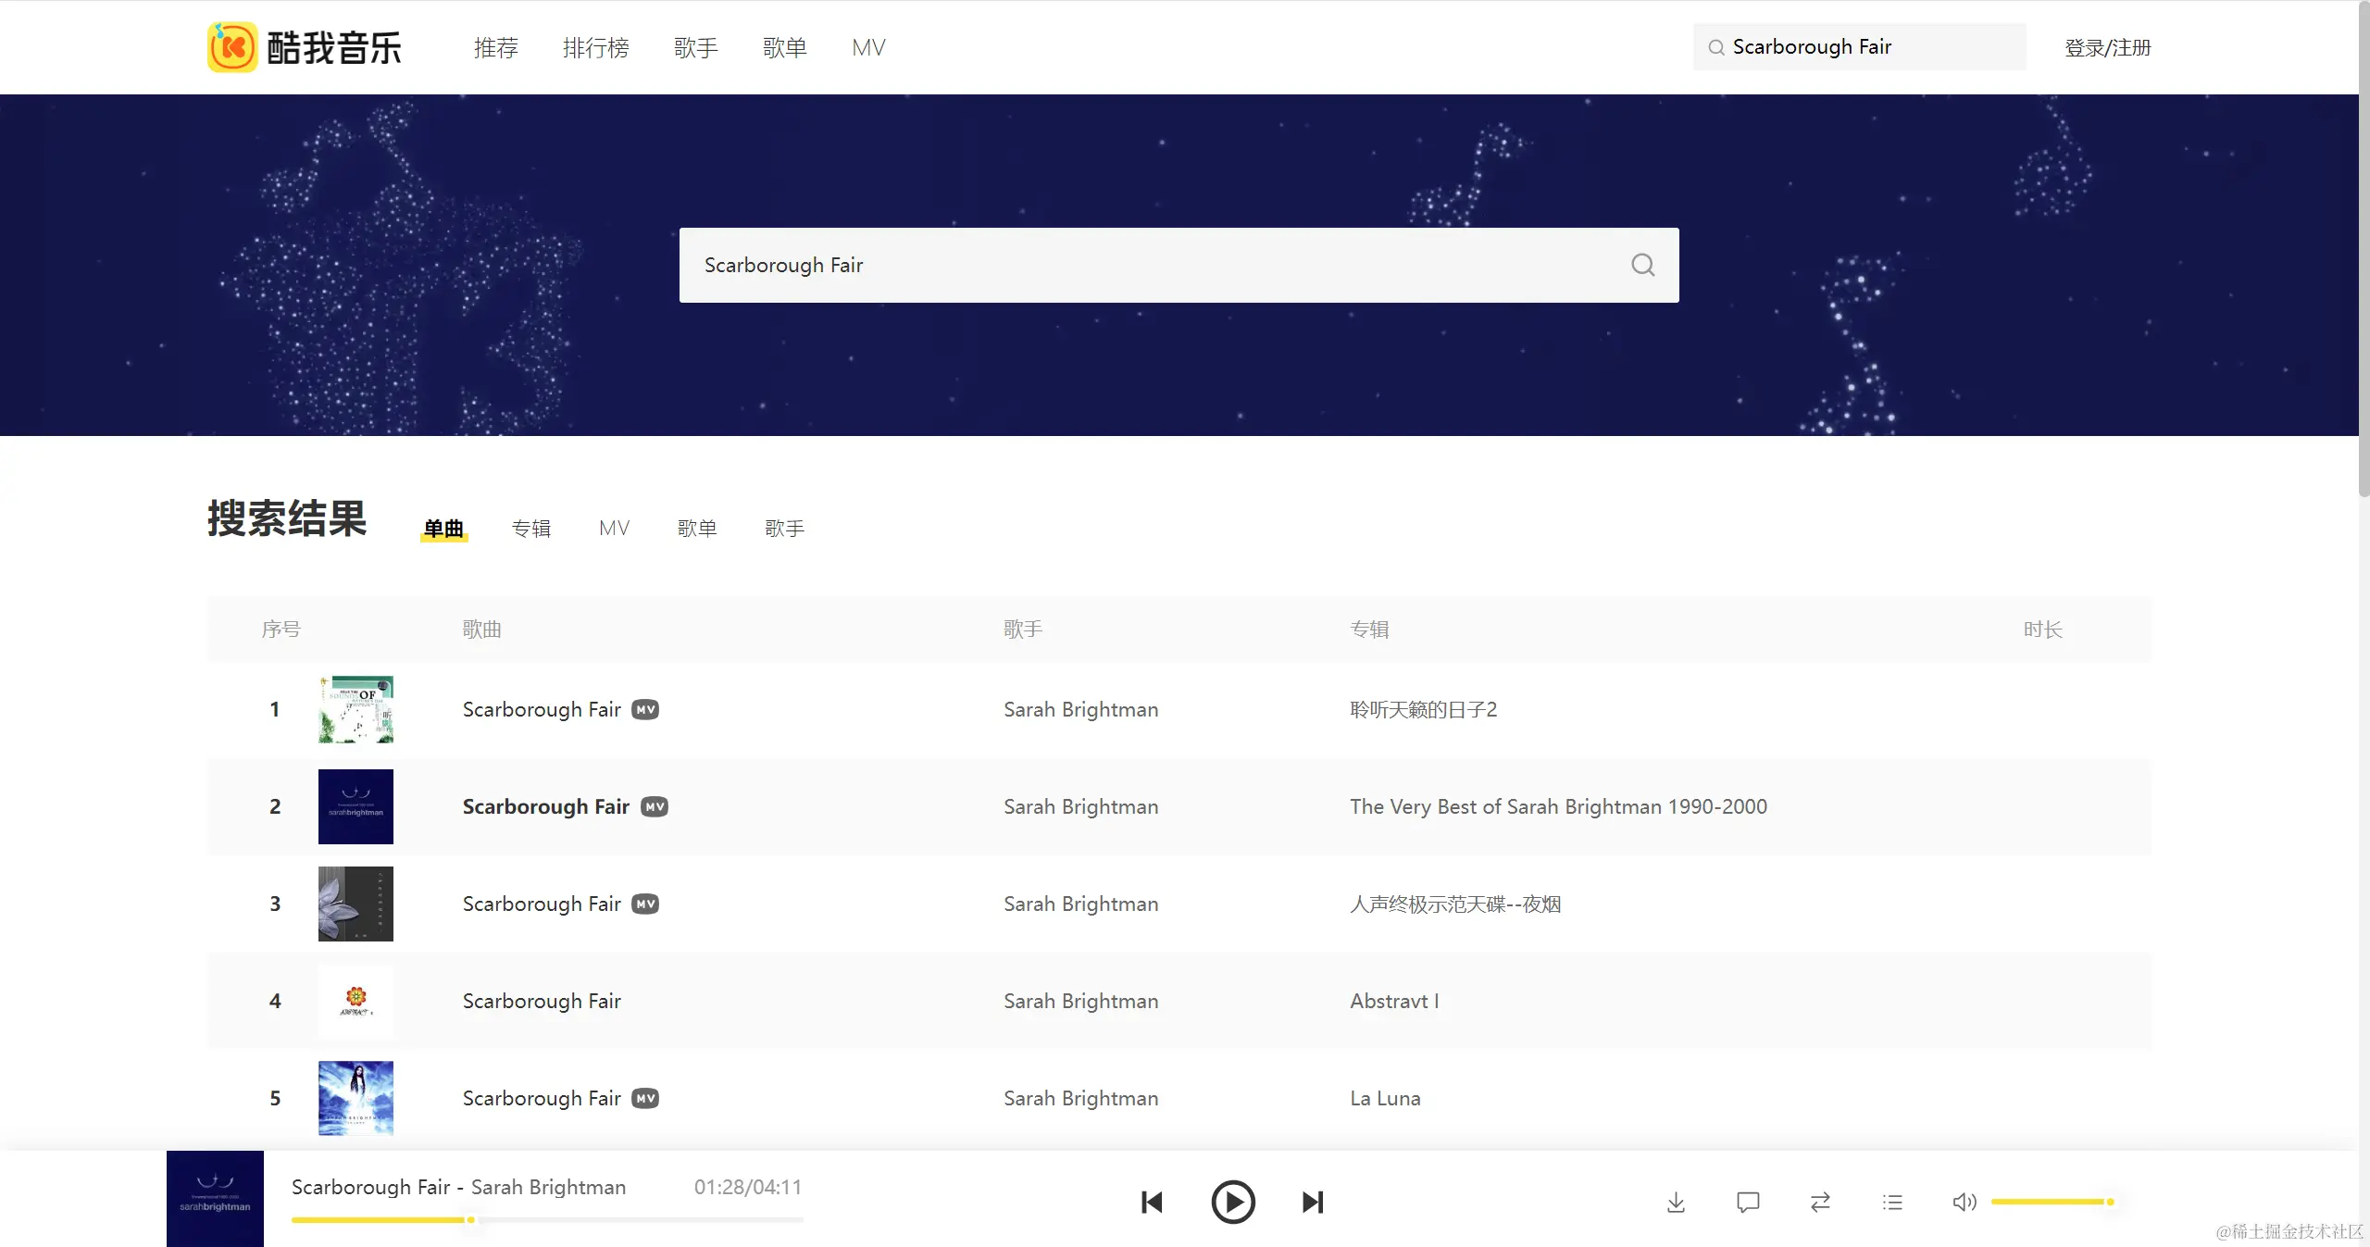This screenshot has width=2370, height=1247.
Task: Click the song progress bar
Action: 546,1220
